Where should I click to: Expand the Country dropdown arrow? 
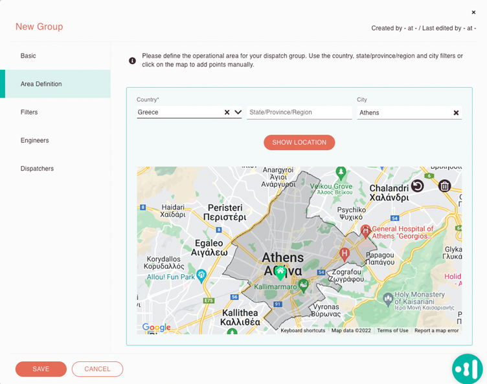(x=238, y=112)
